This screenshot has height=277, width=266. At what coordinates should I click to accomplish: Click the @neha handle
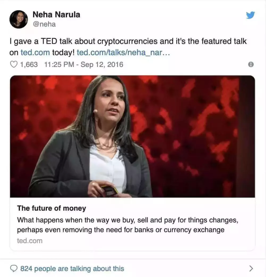(x=44, y=24)
